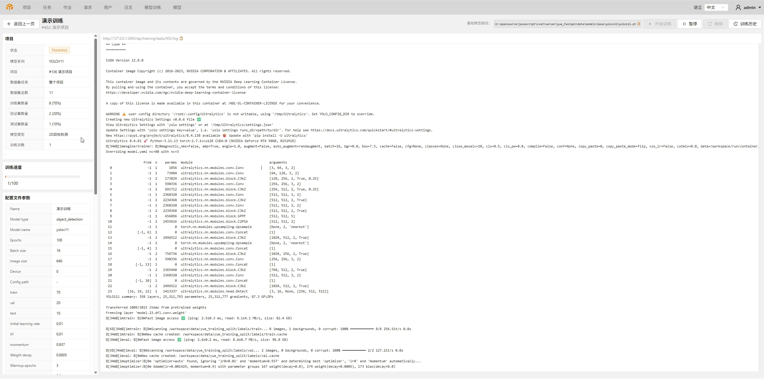
Task: Click the log URL link text
Action: tap(141, 38)
